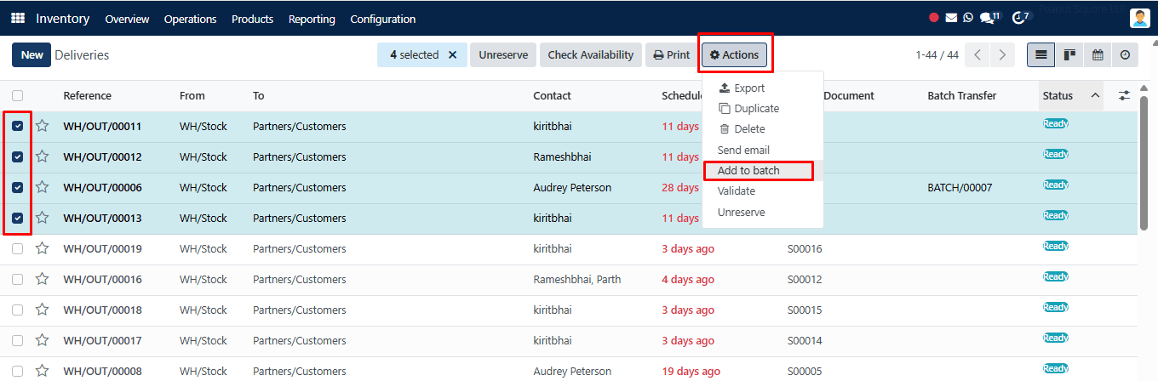Toggle the select-all checkbox in header
Screen dimensions: 1158x381
[x=18, y=95]
